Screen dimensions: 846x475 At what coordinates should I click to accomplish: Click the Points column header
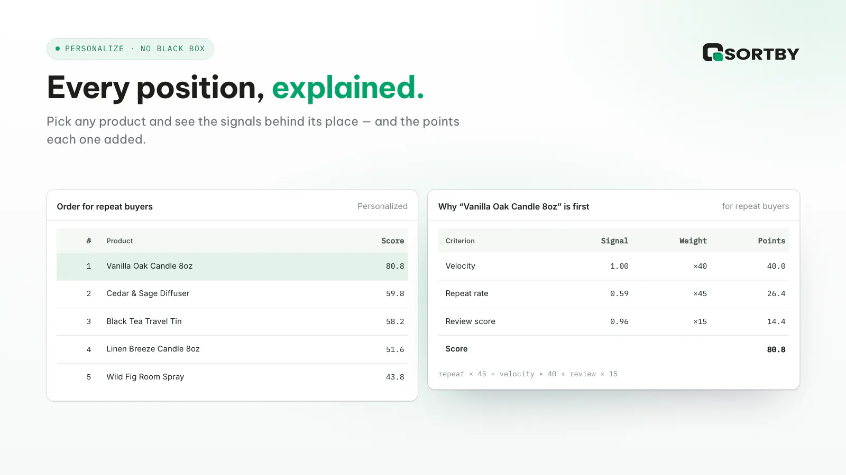771,241
